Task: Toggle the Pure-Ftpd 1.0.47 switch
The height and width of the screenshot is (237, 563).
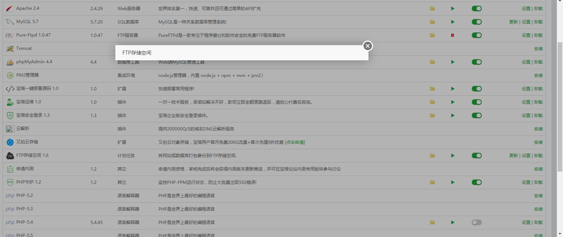Action: [x=477, y=35]
